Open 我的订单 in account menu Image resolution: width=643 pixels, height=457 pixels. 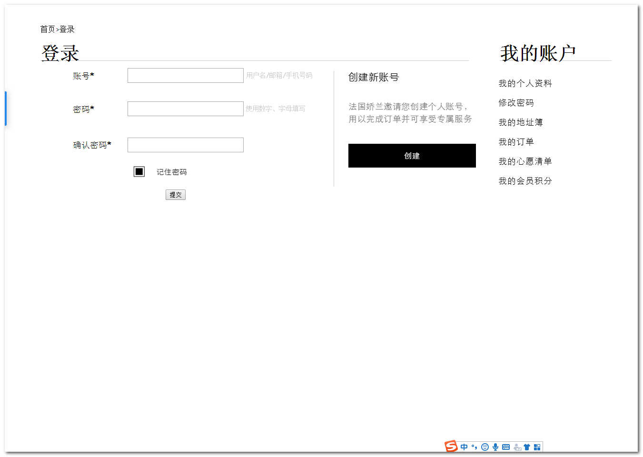[516, 142]
